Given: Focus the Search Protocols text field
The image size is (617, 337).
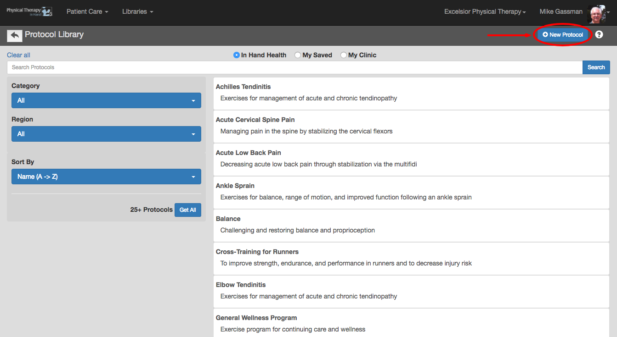Looking at the screenshot, I should [x=294, y=67].
